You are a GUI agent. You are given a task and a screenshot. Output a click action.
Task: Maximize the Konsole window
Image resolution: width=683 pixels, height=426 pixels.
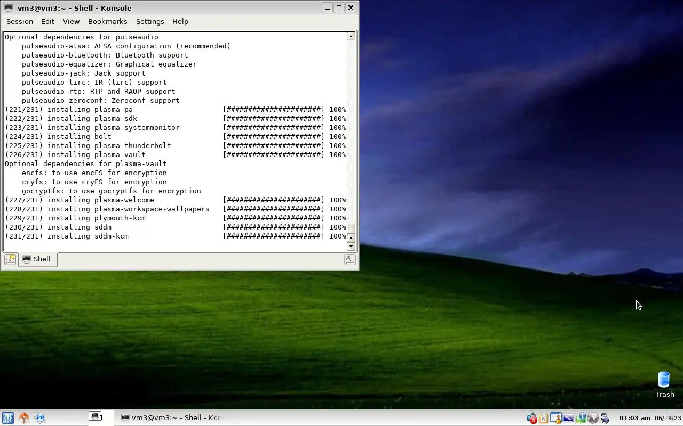click(x=339, y=7)
